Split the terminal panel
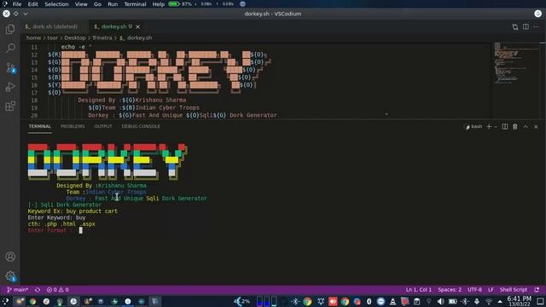The height and width of the screenshot is (307, 546). (x=504, y=127)
